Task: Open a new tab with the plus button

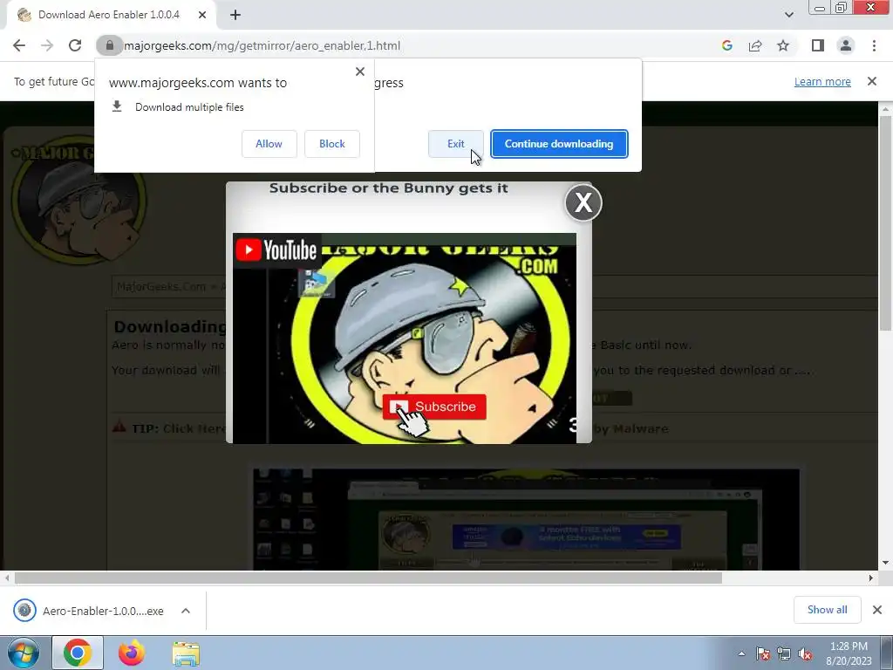Action: click(235, 15)
